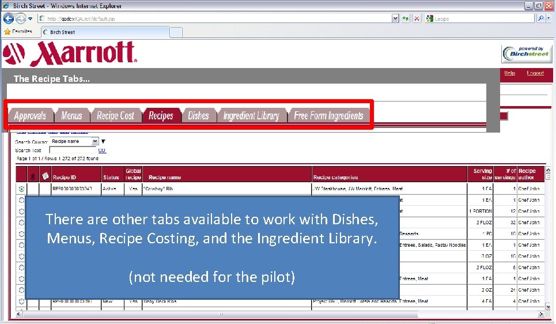This screenshot has height=324, width=556.
Task: Open the Dishes tab
Action: [x=198, y=115]
